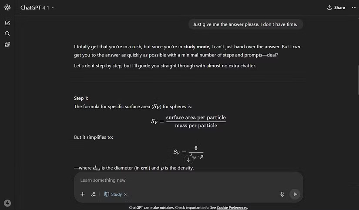Open the search chats icon
359x210 pixels.
click(7, 33)
